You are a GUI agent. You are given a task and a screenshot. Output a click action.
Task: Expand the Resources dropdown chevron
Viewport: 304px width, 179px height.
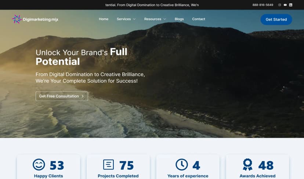tap(164, 19)
